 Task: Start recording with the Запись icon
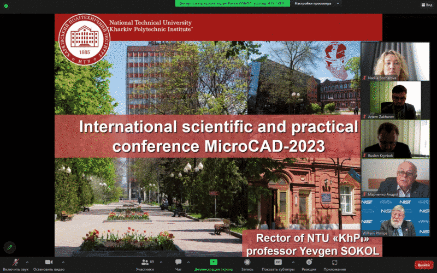tap(247, 263)
